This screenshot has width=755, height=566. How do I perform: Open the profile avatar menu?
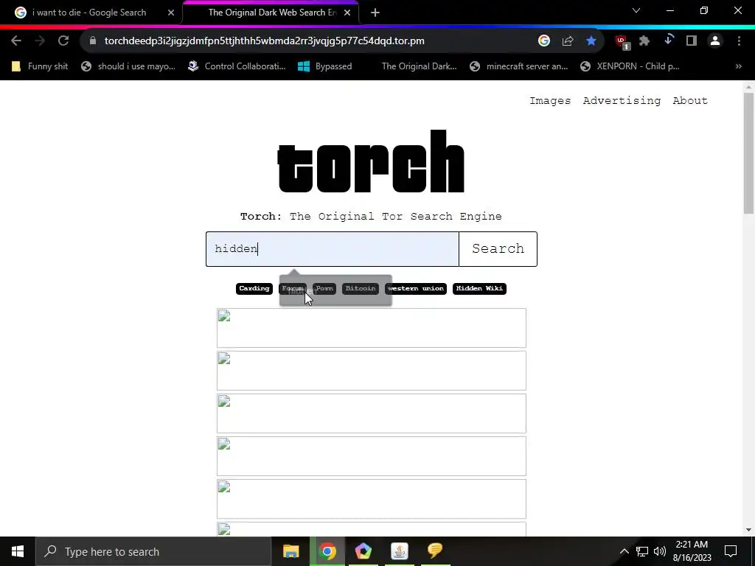pos(715,41)
